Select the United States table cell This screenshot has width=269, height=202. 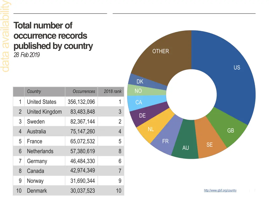coord(42,102)
